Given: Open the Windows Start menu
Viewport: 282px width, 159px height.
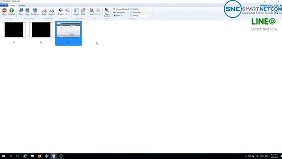Looking at the screenshot, I should (x=4, y=156).
